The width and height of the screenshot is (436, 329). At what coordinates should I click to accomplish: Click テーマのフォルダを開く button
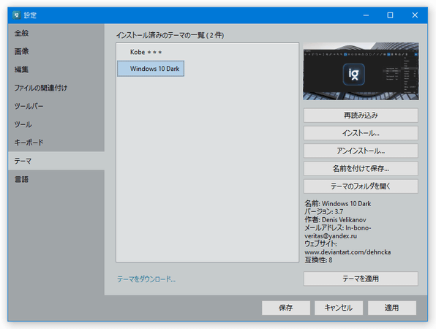tap(361, 186)
